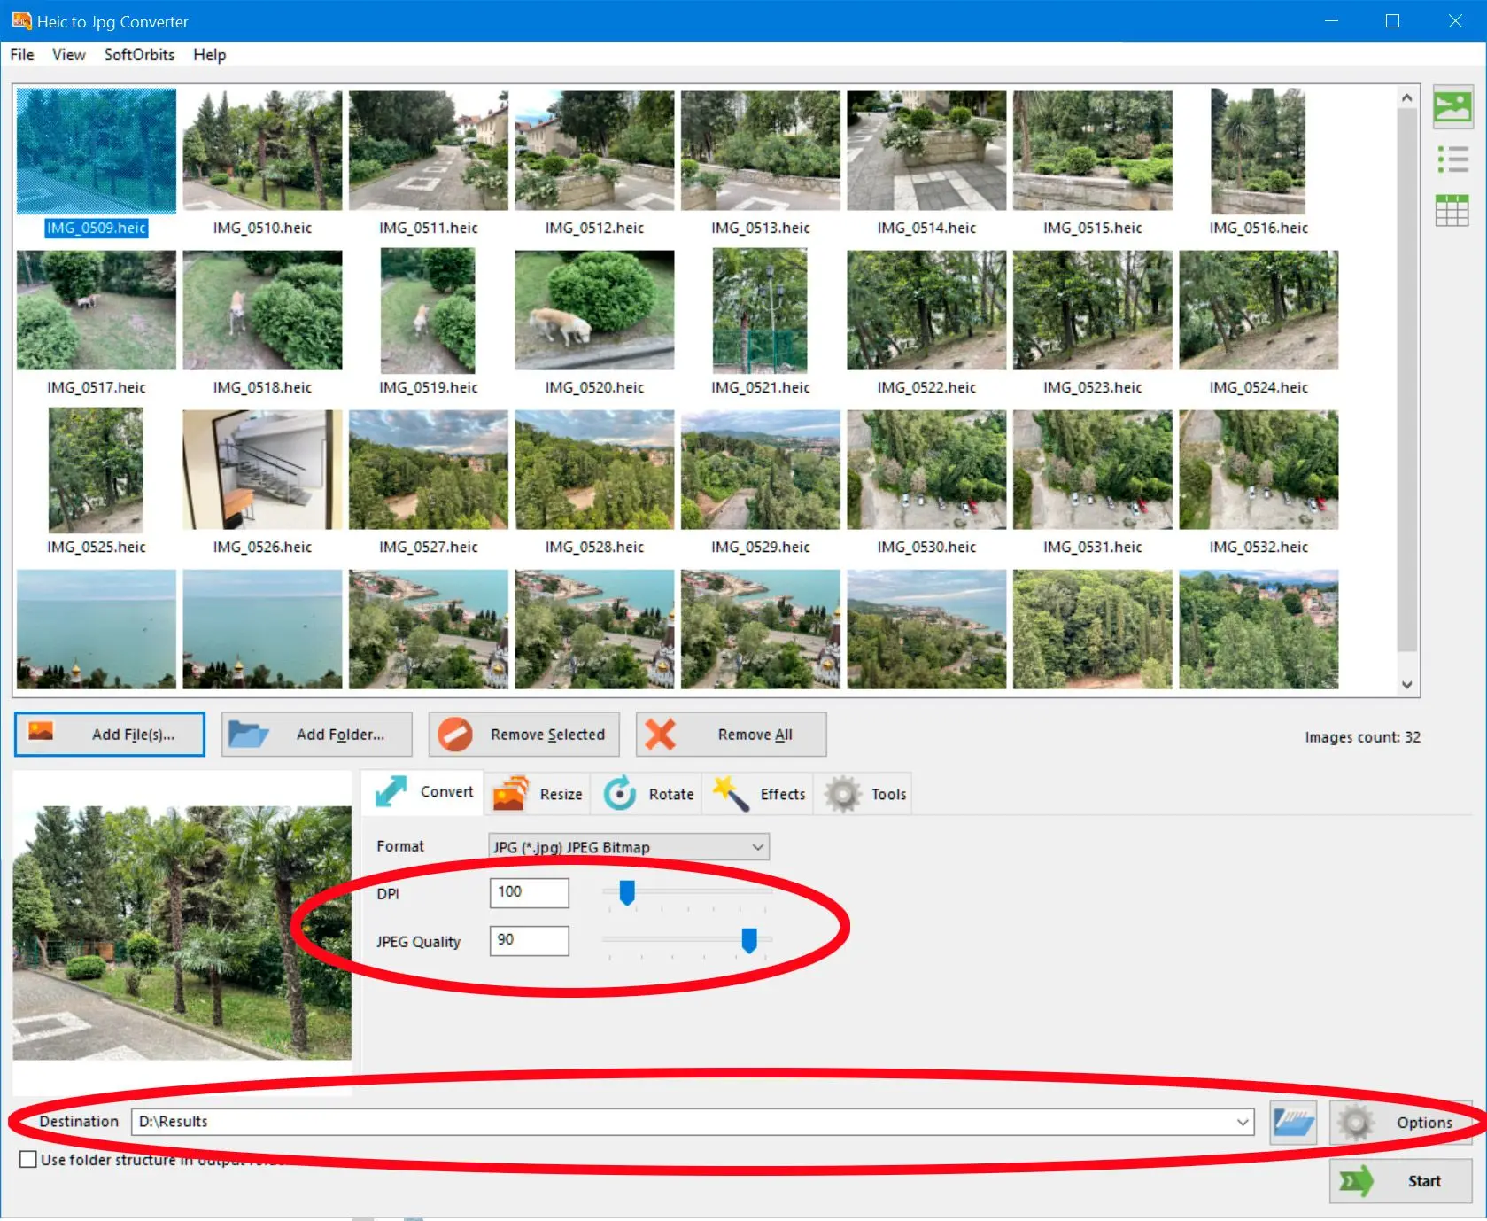Open Options with the gear icon

[1400, 1123]
